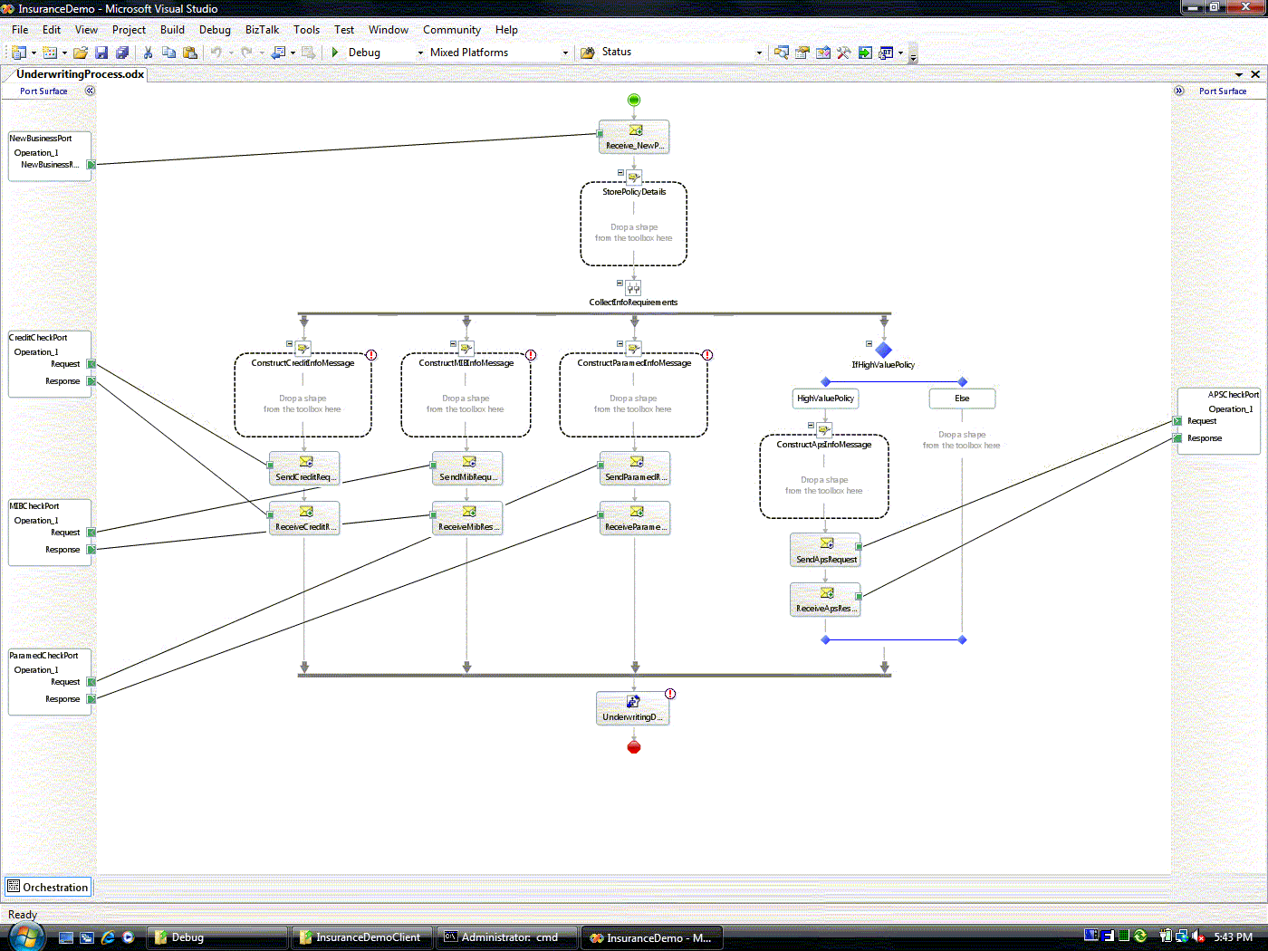This screenshot has width=1268, height=951.
Task: Select the UnderwritingProcess.odx tab
Action: [x=80, y=74]
